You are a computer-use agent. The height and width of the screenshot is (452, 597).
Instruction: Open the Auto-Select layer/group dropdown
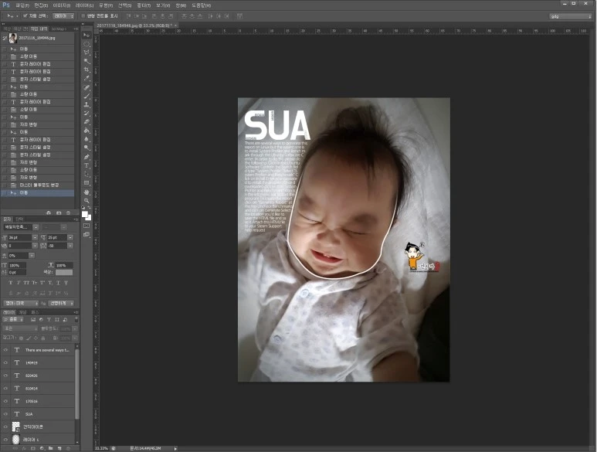[63, 16]
